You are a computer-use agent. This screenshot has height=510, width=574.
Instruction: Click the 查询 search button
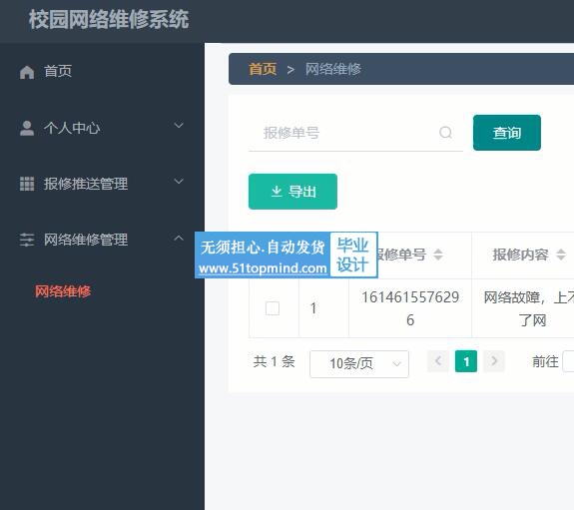tap(507, 133)
